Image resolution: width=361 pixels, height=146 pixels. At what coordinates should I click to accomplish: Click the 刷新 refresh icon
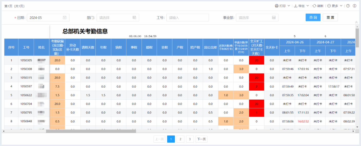314,6
